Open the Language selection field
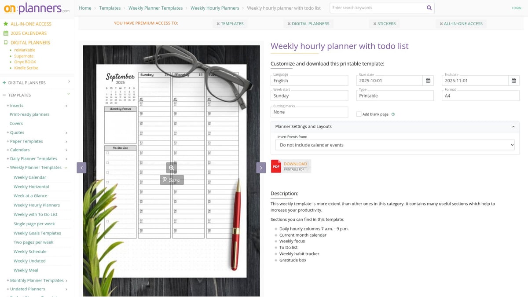The image size is (528, 297). tap(309, 81)
